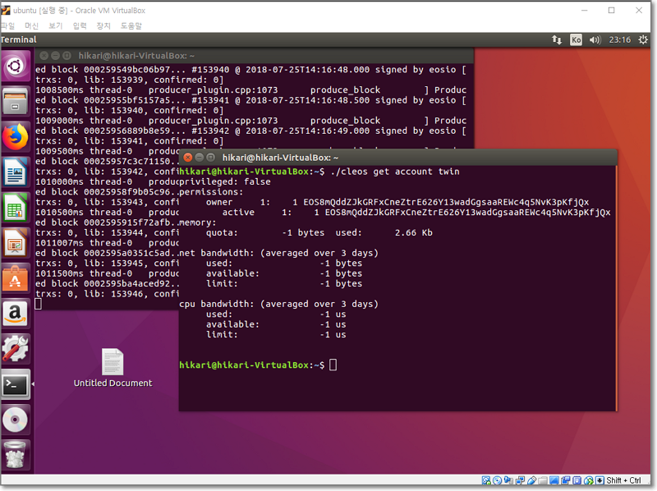657x491 pixels.
Task: Open System Settings from the launcher
Action: 16,349
